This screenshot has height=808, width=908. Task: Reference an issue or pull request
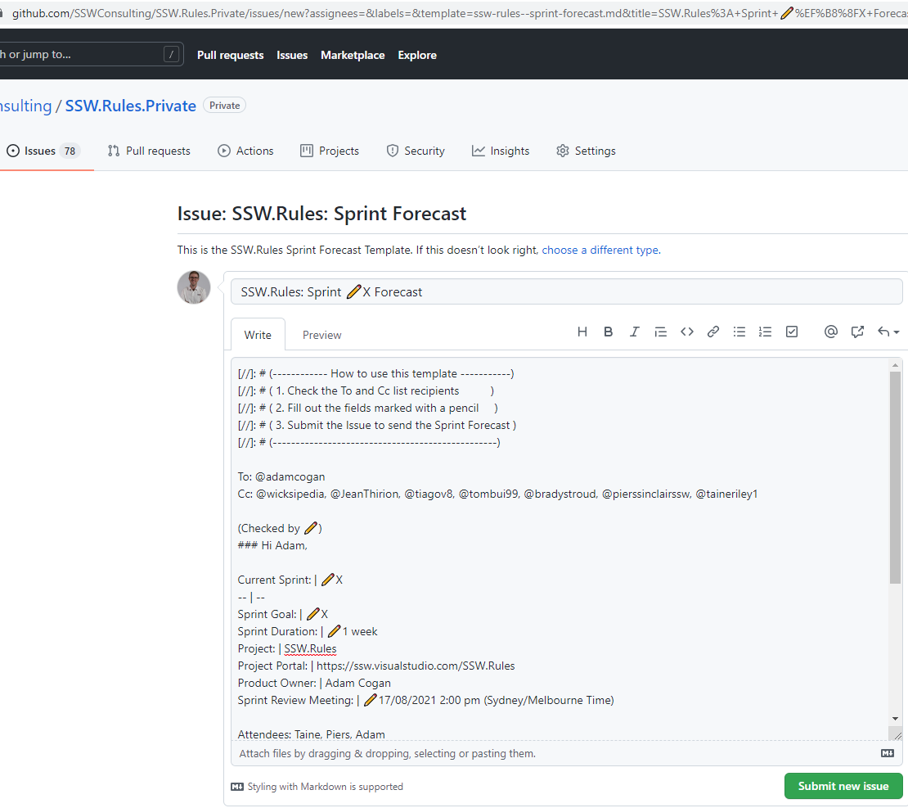tap(857, 332)
